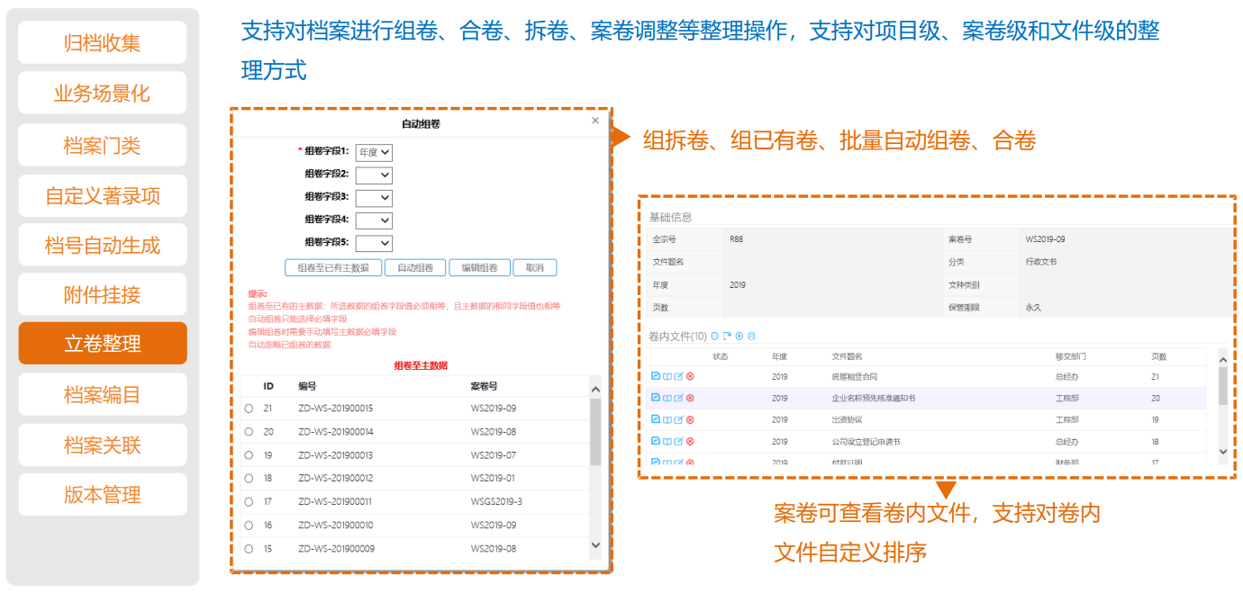Close the 自动组卷 dialog with X
The height and width of the screenshot is (593, 1243).
tap(594, 121)
